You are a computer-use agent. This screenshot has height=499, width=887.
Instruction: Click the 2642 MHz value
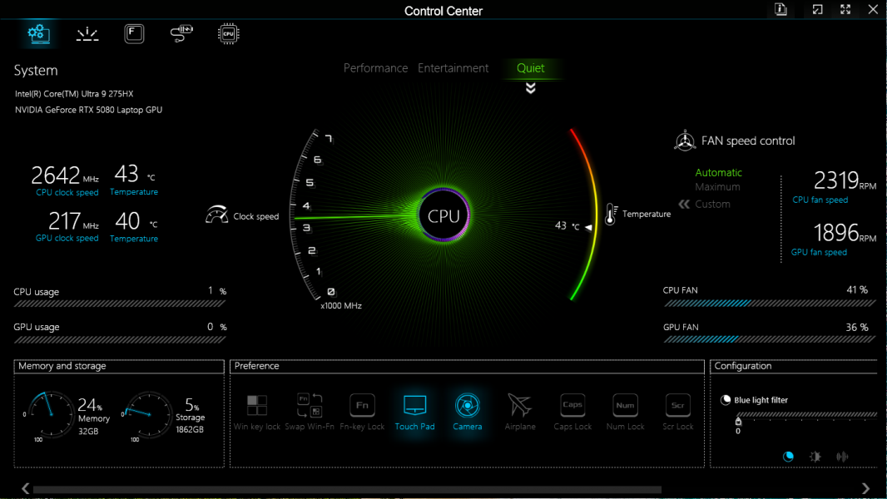65,175
